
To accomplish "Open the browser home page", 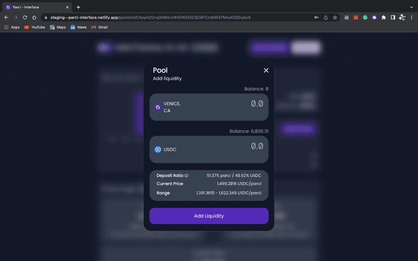I will [x=34, y=17].
